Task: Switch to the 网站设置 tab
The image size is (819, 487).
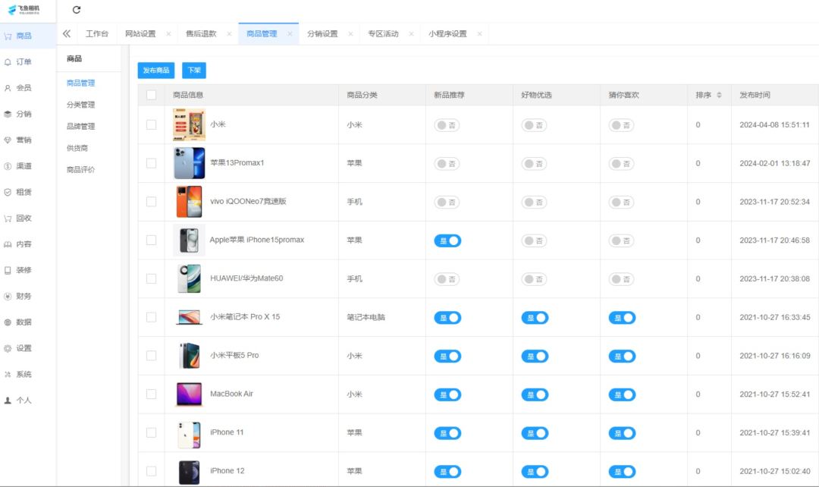Action: (x=140, y=34)
